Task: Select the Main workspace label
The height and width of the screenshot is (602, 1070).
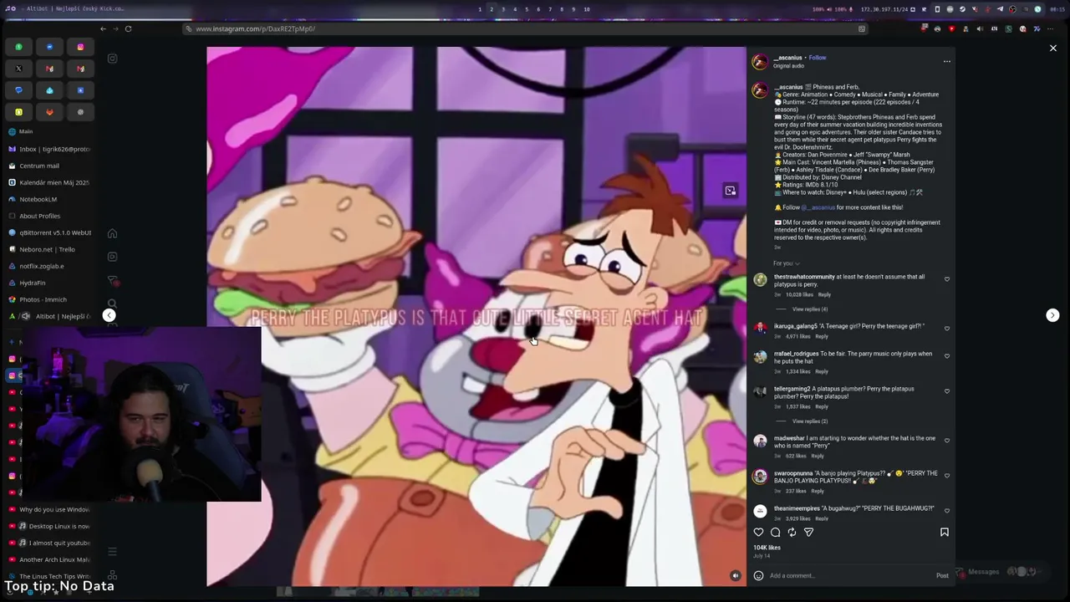Action: pyautogui.click(x=26, y=131)
